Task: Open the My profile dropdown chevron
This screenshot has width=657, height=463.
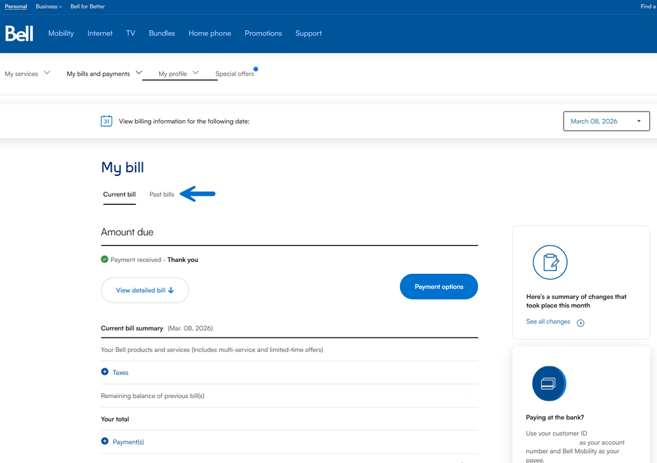Action: click(x=195, y=73)
